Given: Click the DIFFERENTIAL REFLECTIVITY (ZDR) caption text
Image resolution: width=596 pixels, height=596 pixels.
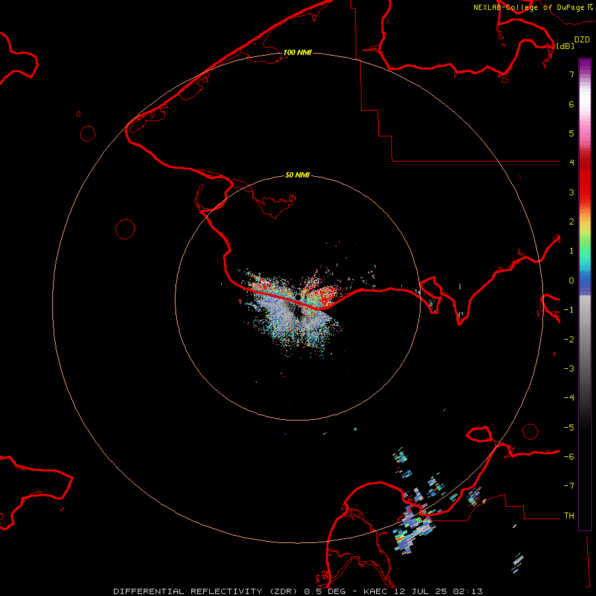Looking at the screenshot, I should [207, 591].
